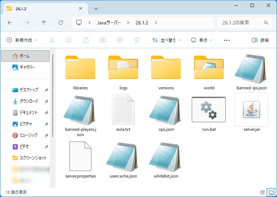Refresh the current folder
Image resolution: width=277 pixels, height=197 pixels.
(61, 23)
